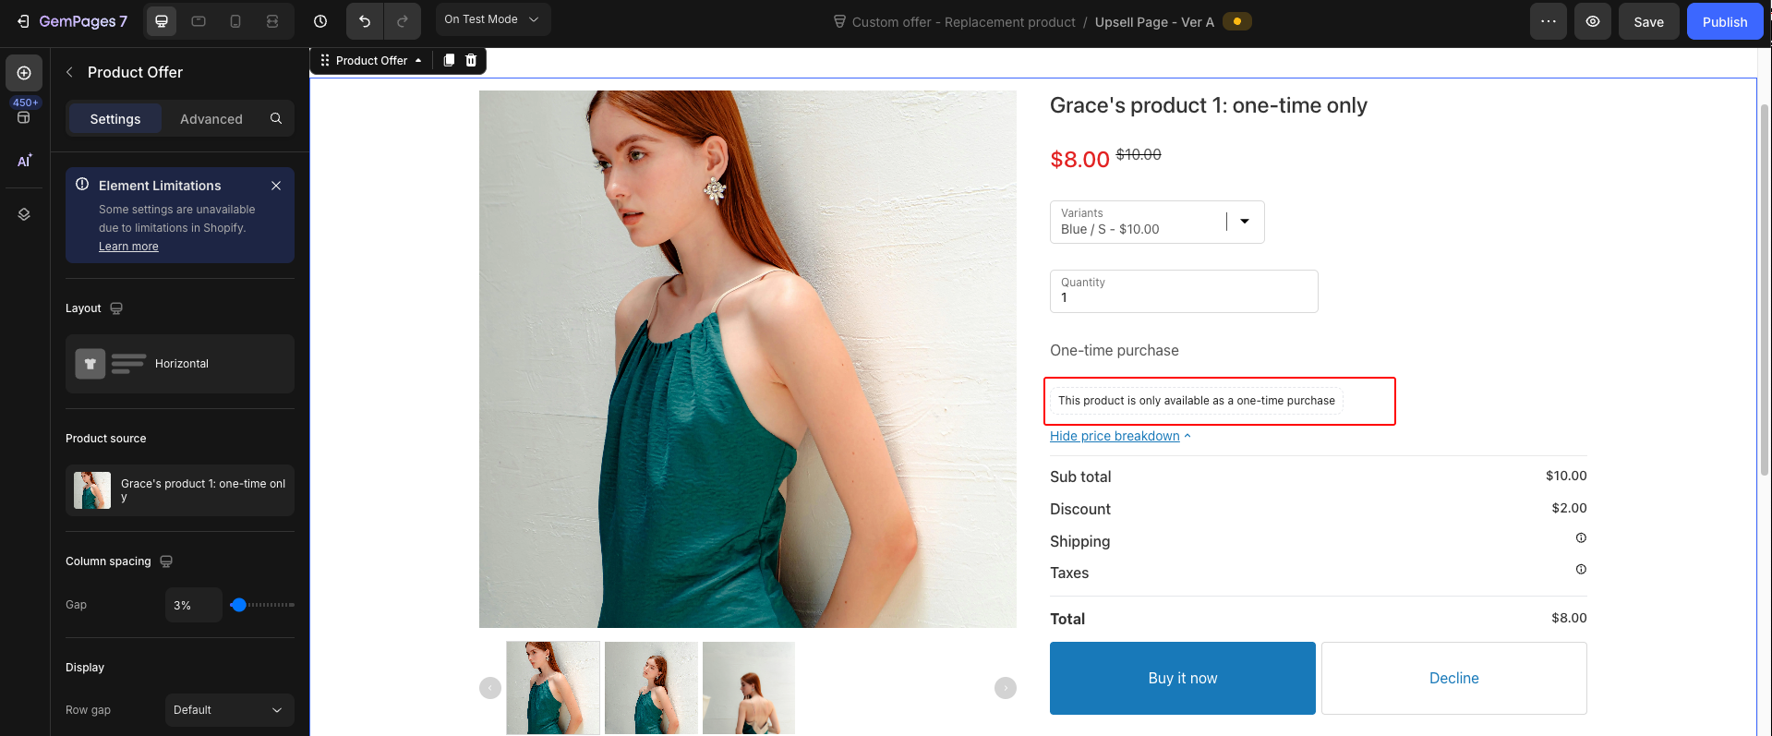Open the AI assistant sidebar icon
The width and height of the screenshot is (1772, 736).
point(24,161)
